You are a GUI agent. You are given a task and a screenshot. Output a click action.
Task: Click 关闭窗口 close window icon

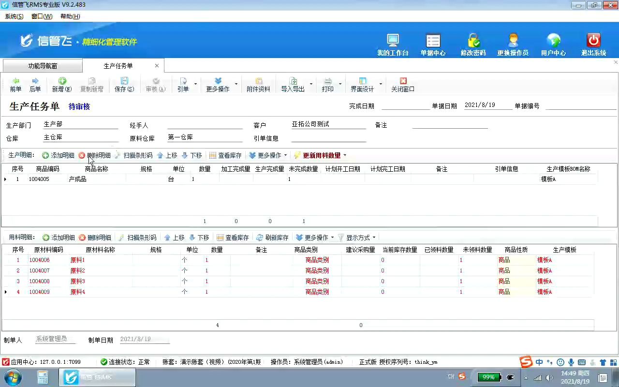(x=403, y=85)
